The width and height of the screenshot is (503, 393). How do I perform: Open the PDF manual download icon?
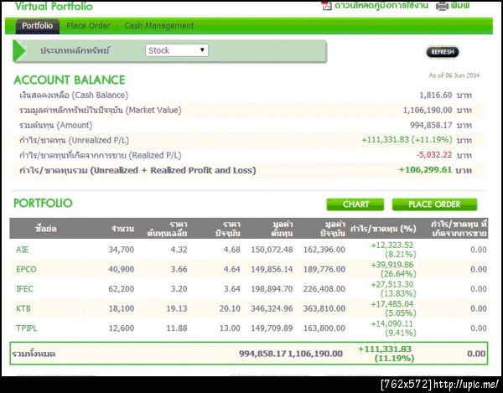pyautogui.click(x=326, y=5)
